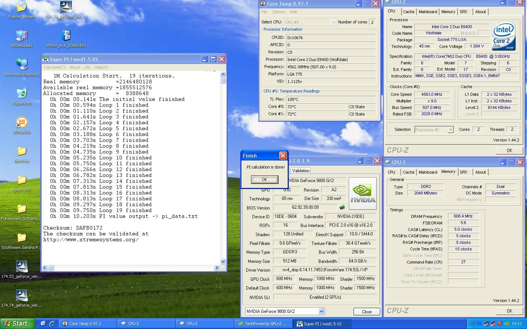Click the Checksum: DAFB0172 line
Image resolution: width=527 pixels, height=329 pixels.
(x=73, y=228)
